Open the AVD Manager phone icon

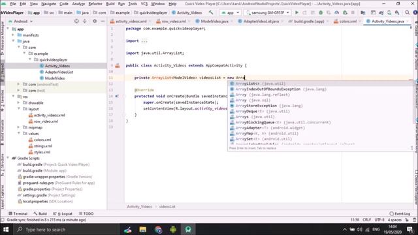(x=389, y=12)
